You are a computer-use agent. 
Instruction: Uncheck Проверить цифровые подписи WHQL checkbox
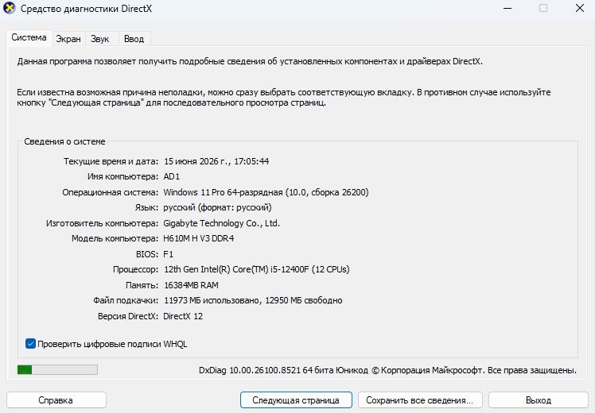point(30,344)
